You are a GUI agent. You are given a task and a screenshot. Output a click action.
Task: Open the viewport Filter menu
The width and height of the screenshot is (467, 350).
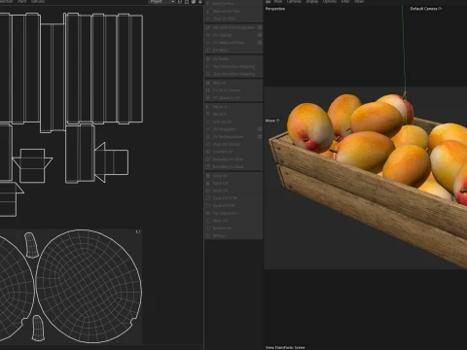(x=345, y=1)
